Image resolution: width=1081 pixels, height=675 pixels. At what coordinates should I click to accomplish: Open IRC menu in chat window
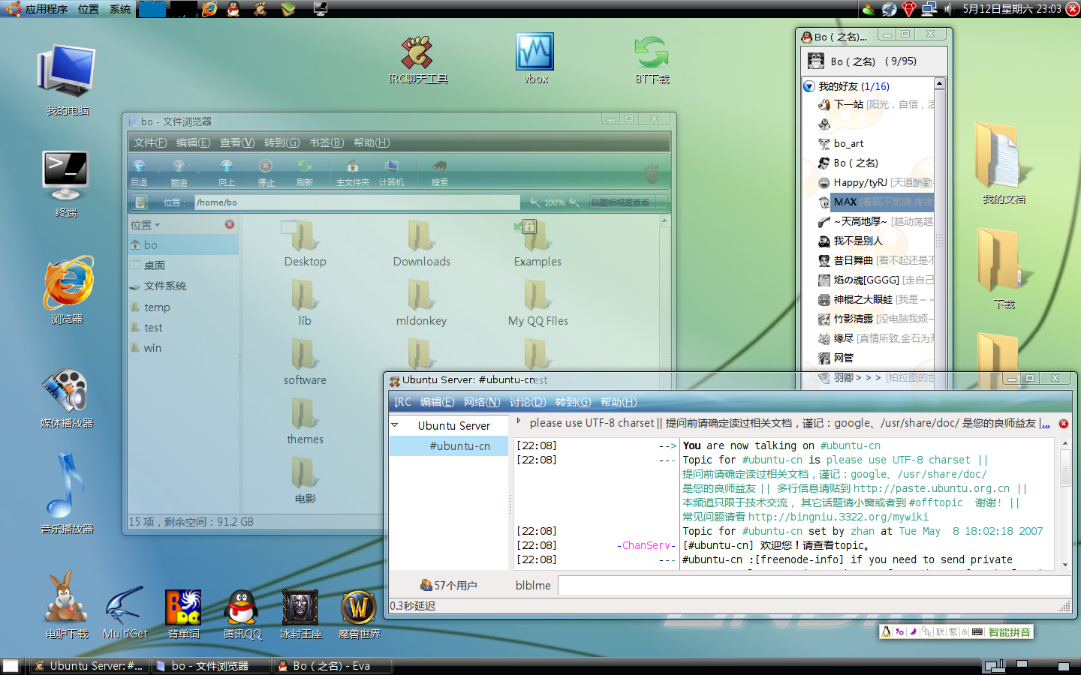click(402, 402)
